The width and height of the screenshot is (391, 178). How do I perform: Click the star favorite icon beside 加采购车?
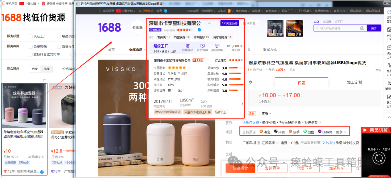tap(358, 168)
